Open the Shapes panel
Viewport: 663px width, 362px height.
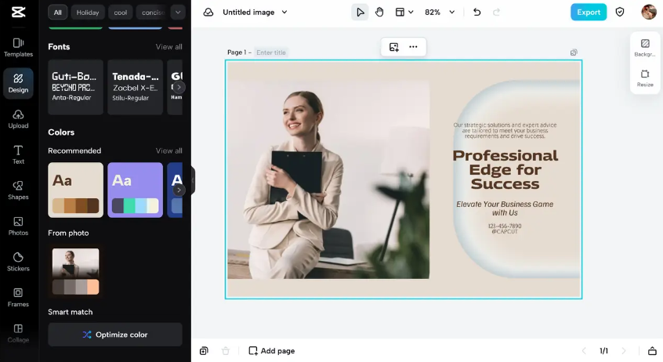click(18, 190)
